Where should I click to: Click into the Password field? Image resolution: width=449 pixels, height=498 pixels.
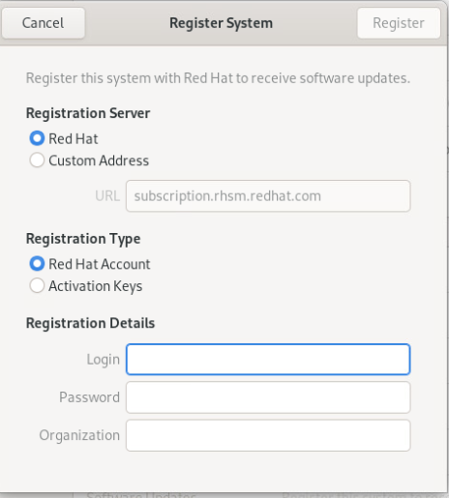[x=268, y=397]
